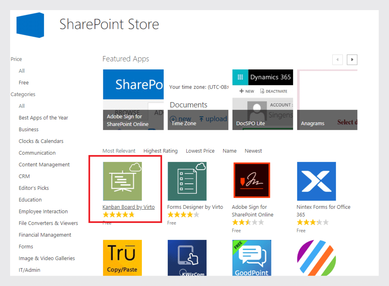The image size is (389, 286).
Task: Open Financial Management category
Action: [45, 235]
